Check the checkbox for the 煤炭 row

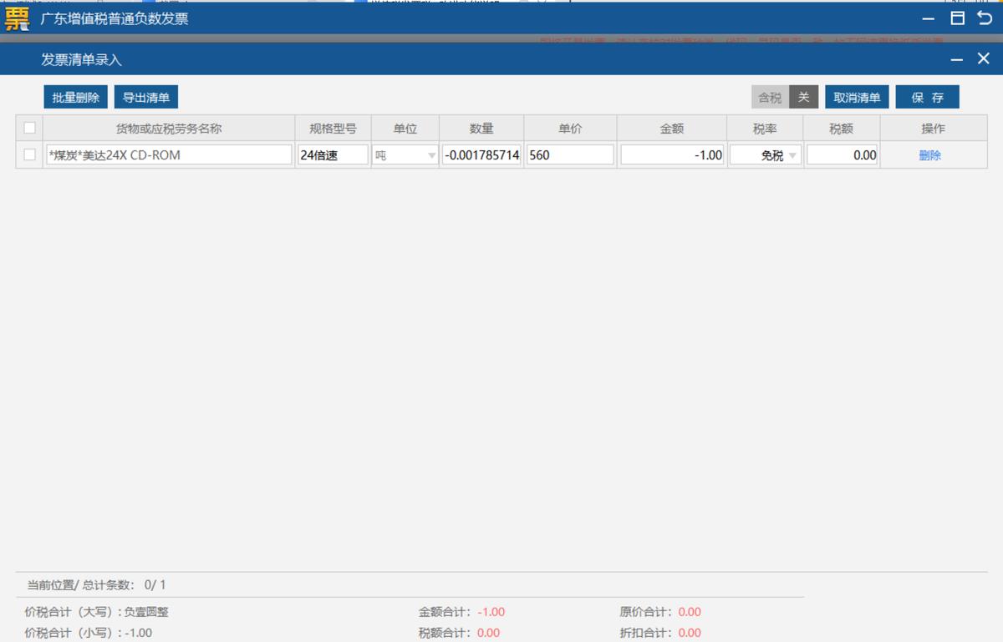[29, 154]
